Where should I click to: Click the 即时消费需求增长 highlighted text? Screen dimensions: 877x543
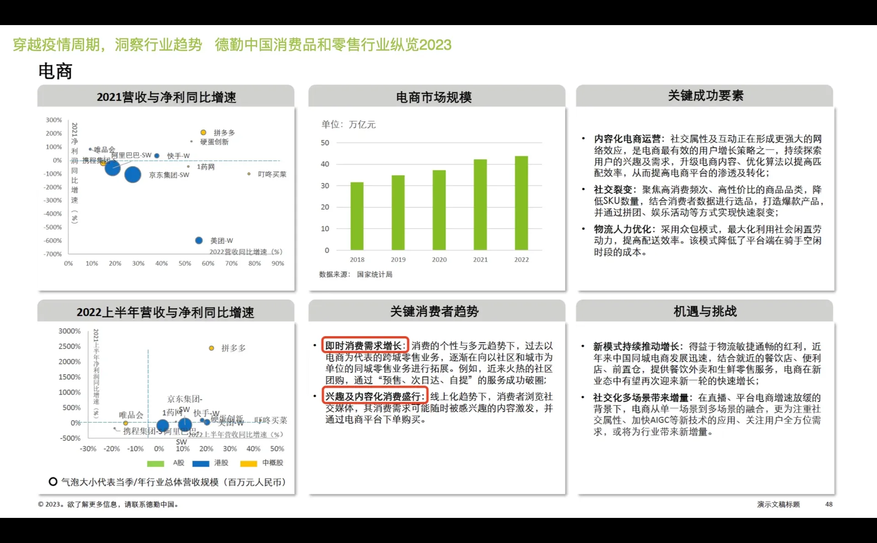click(x=365, y=345)
